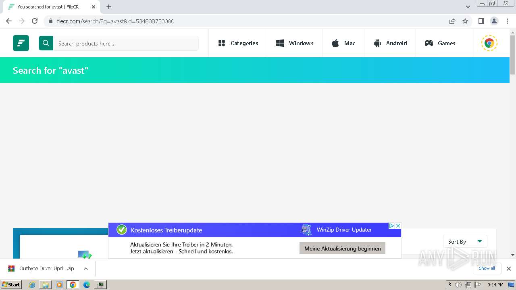Image resolution: width=516 pixels, height=290 pixels.
Task: Open the Games section
Action: [x=440, y=43]
